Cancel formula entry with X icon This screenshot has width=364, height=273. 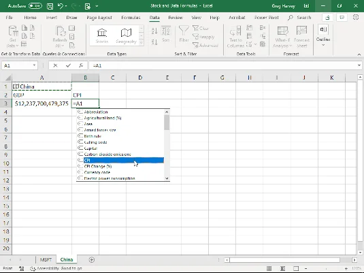(55, 65)
